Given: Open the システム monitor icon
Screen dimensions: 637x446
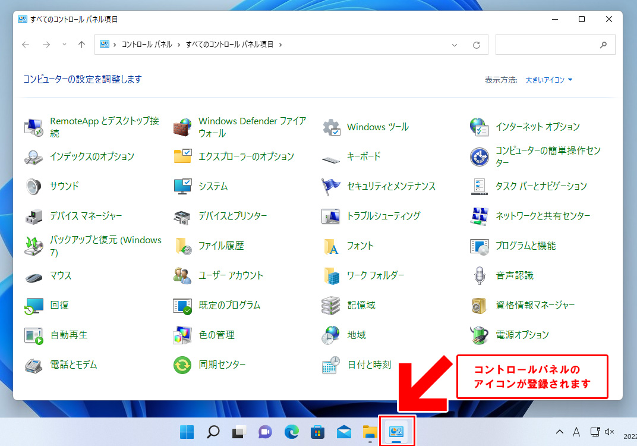Looking at the screenshot, I should tap(182, 186).
